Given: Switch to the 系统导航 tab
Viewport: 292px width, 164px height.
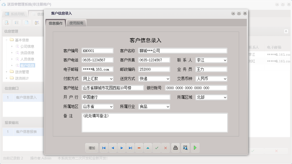Looking at the screenshot, I should pyautogui.click(x=15, y=14).
